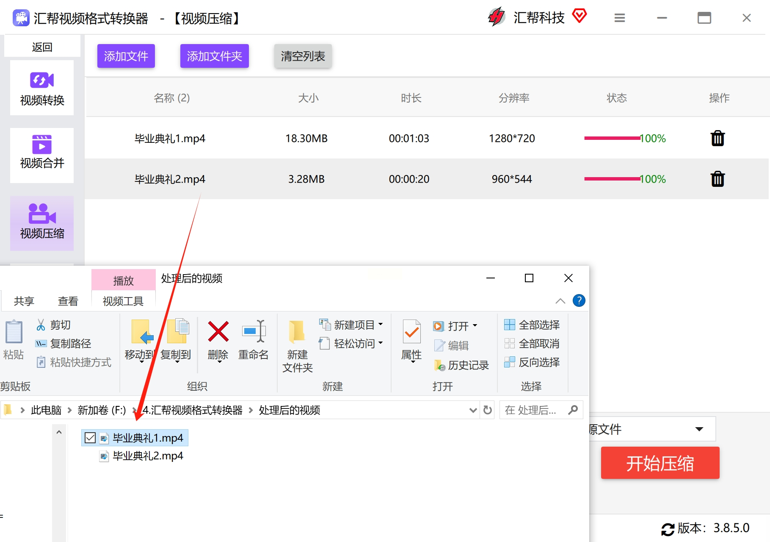Toggle the checkbox beside 毕业典礼1.mp4
This screenshot has height=542, width=770.
[90, 438]
